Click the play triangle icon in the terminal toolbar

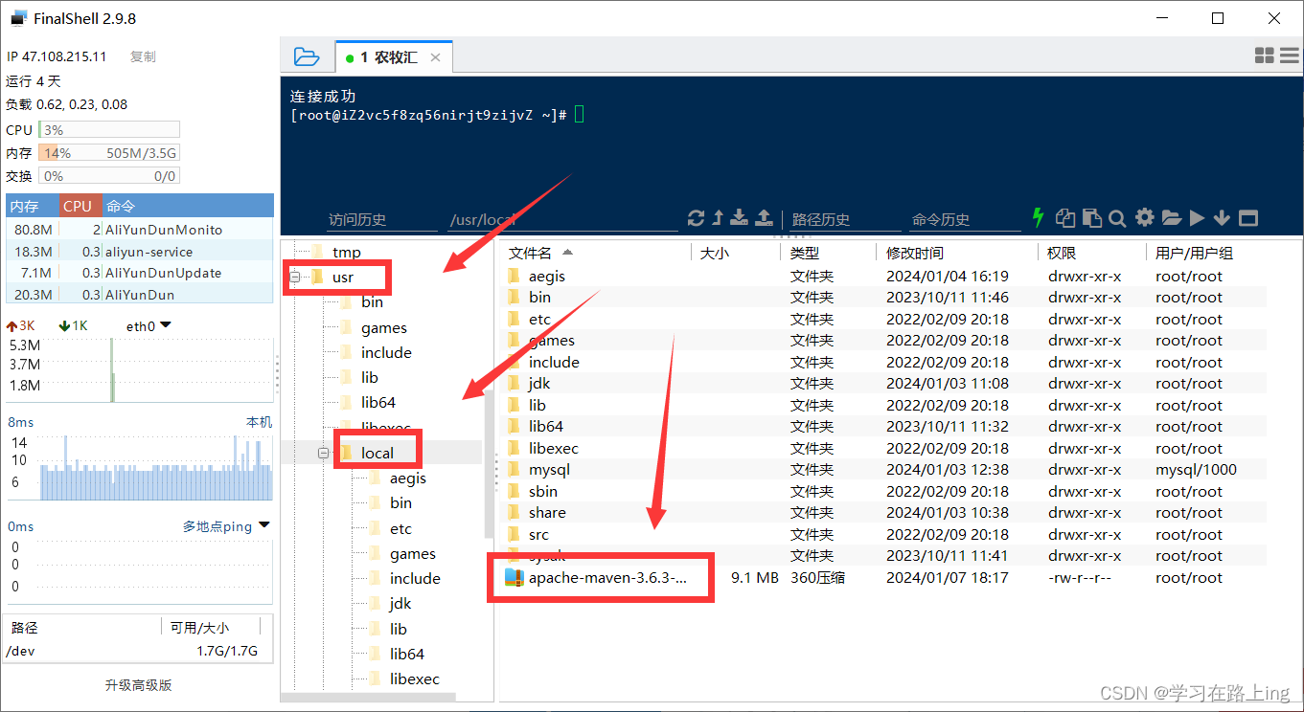point(1197,218)
